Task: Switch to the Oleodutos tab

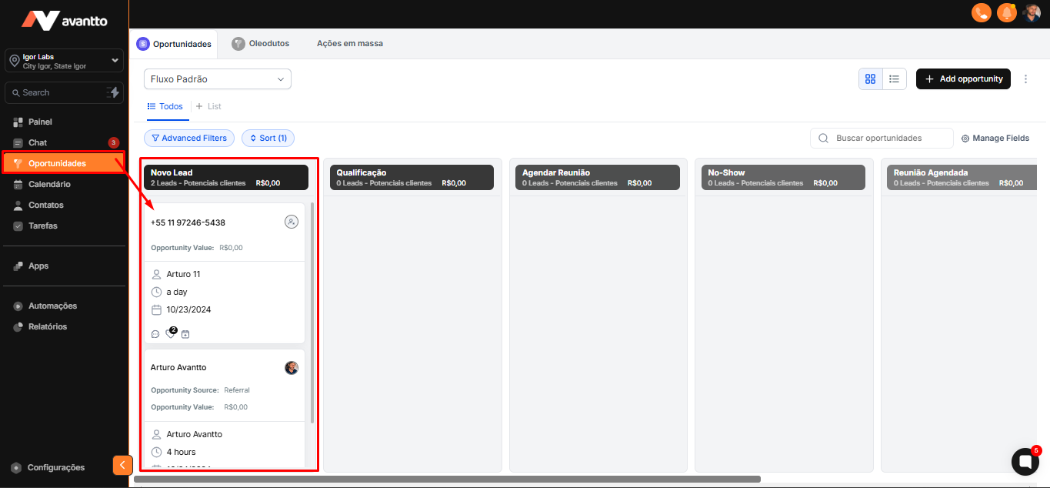Action: coord(261,44)
